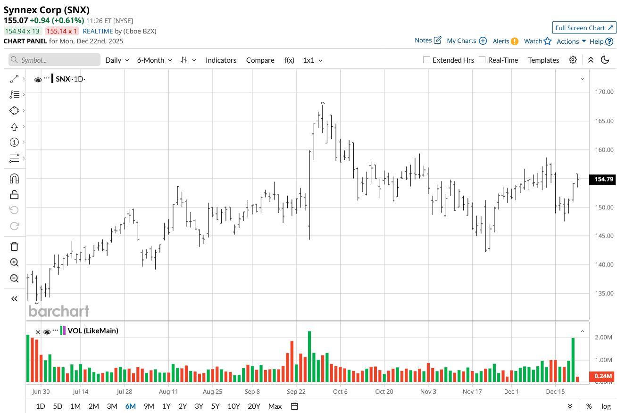This screenshot has width=617, height=413.
Task: Click the VOL indicator color swatch
Action: click(63, 330)
